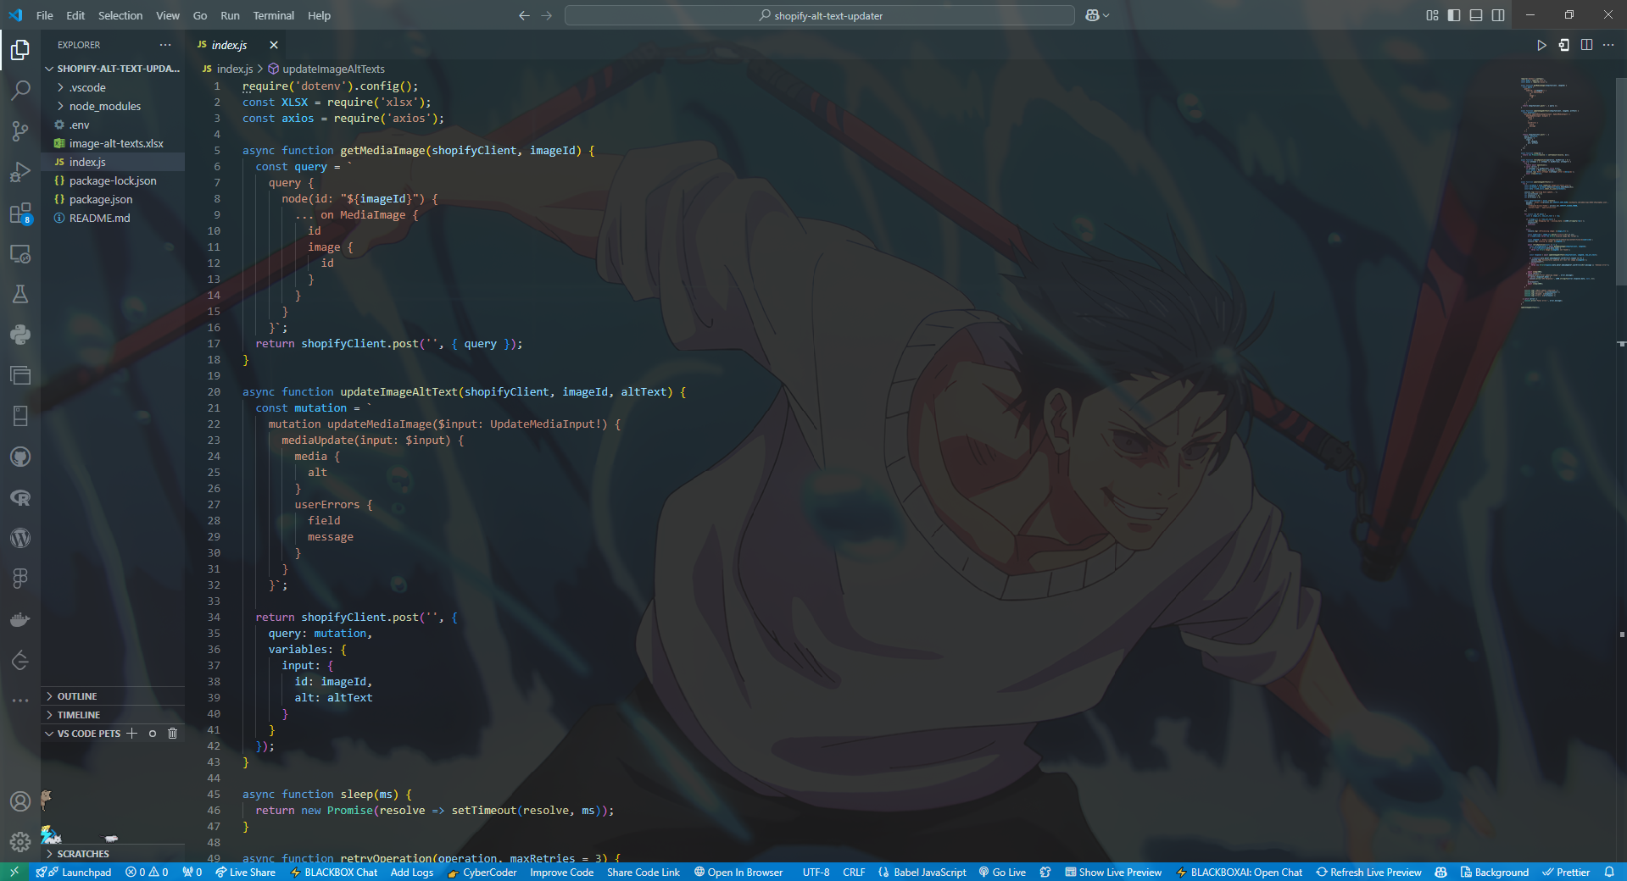Screen dimensions: 1627x881
Task: Open the Docker whale view
Action: (20, 619)
